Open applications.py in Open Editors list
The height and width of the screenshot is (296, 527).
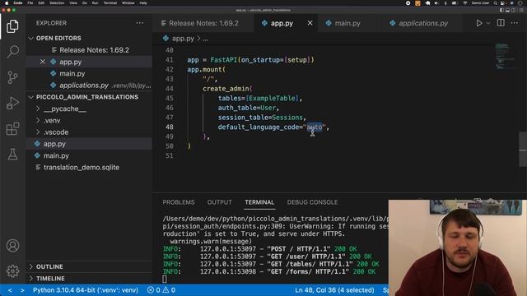tap(84, 86)
